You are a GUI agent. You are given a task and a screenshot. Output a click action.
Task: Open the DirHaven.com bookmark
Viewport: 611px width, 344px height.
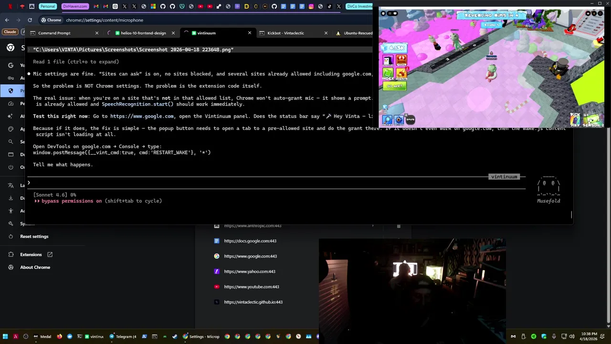[x=75, y=6]
